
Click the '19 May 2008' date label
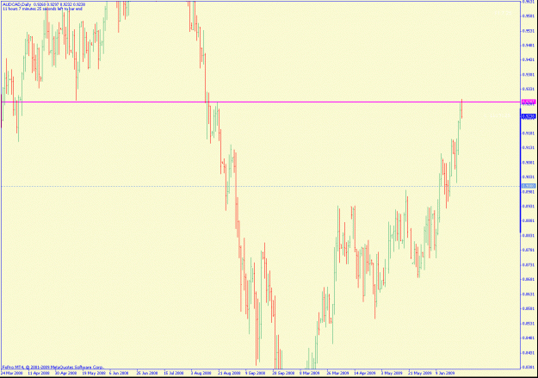point(93,373)
